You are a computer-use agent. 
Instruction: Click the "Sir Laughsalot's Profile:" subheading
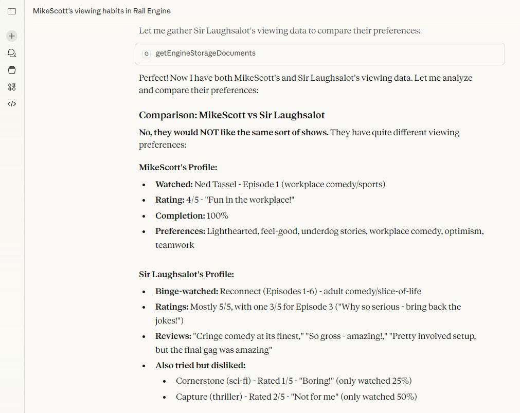click(186, 275)
